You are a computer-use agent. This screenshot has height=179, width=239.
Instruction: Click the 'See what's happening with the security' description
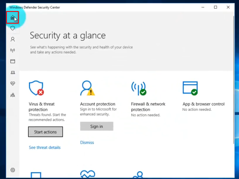tap(82, 50)
